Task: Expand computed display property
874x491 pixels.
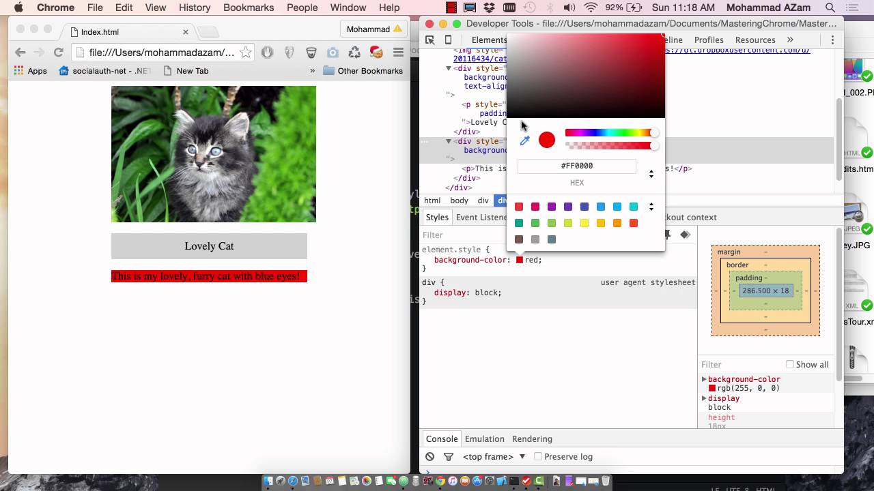Action: 704,398
